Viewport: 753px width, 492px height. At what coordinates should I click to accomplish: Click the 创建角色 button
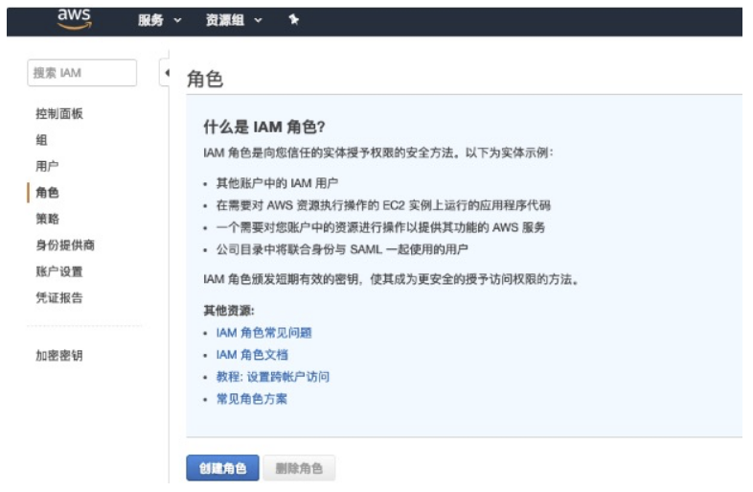(223, 468)
